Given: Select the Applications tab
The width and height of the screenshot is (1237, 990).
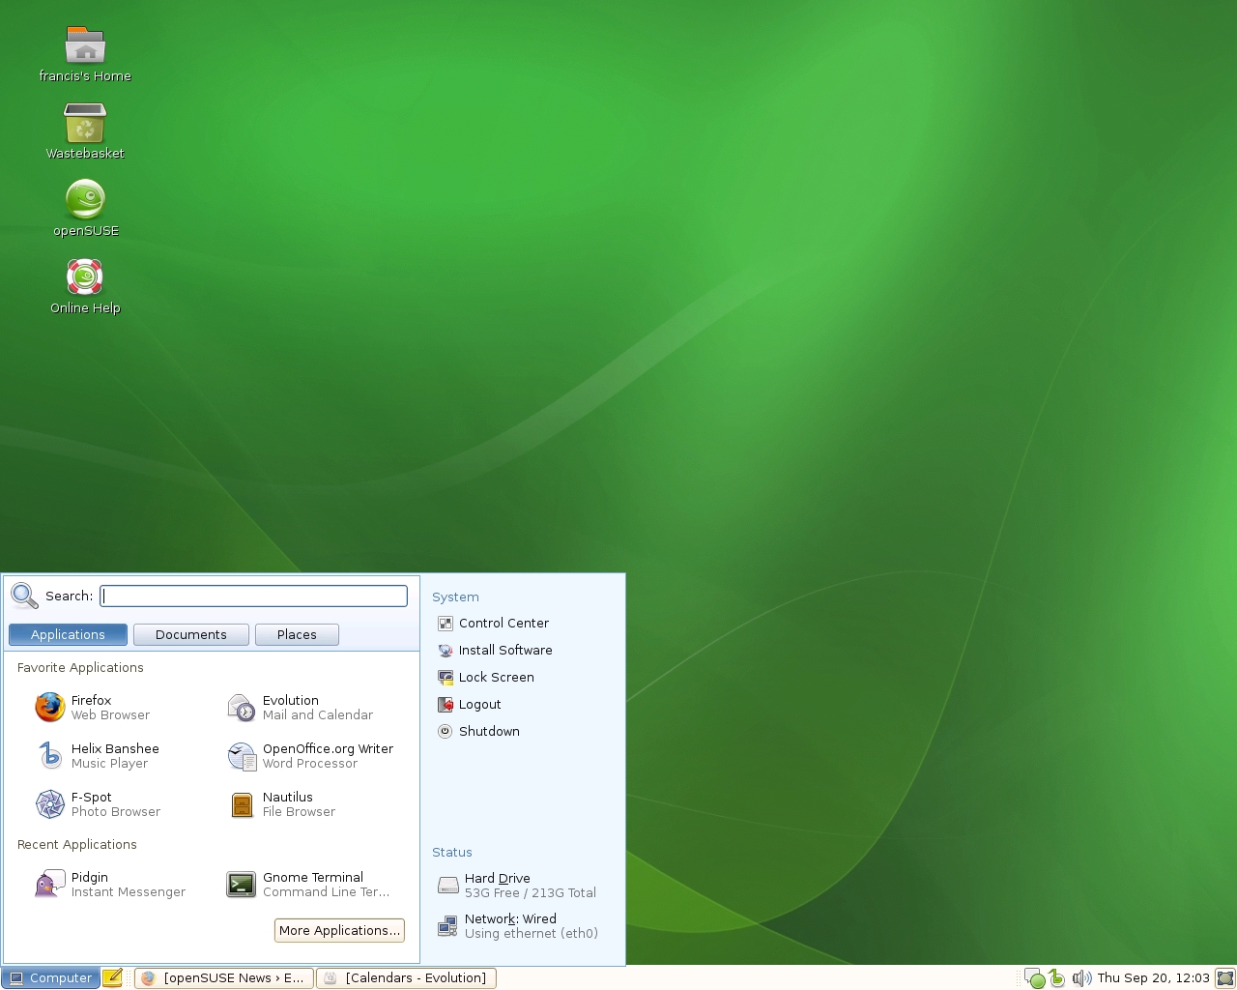Looking at the screenshot, I should (x=68, y=634).
